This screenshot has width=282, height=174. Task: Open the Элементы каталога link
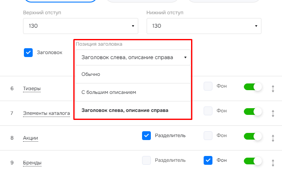pos(47,113)
